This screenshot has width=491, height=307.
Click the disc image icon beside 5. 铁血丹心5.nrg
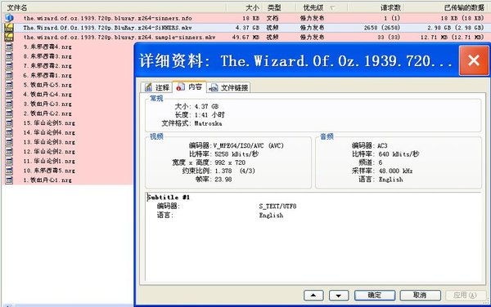point(9,85)
